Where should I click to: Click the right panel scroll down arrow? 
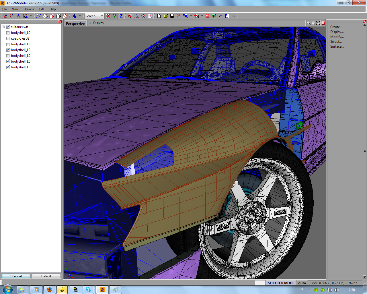365,277
